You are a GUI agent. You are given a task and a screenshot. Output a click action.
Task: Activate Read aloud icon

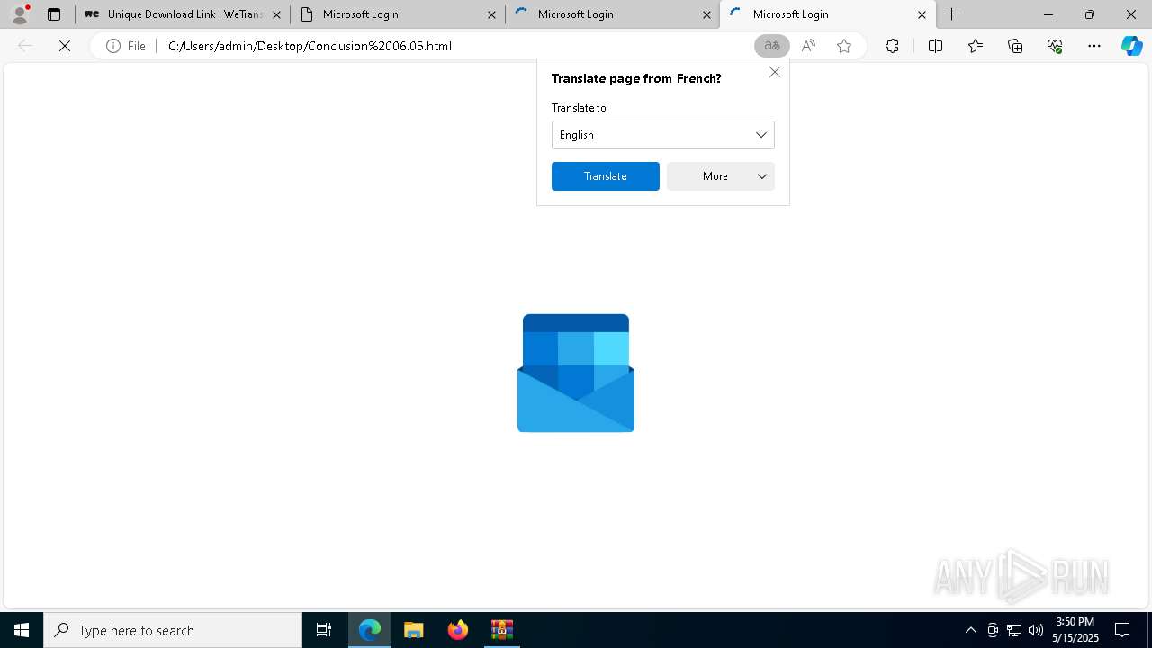(x=808, y=46)
